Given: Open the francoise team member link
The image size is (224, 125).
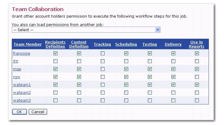Looking at the screenshot, I should pos(22,53).
